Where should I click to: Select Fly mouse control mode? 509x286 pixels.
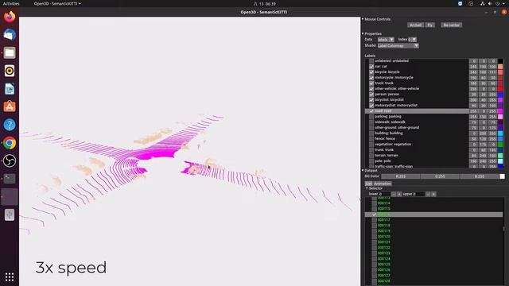429,25
